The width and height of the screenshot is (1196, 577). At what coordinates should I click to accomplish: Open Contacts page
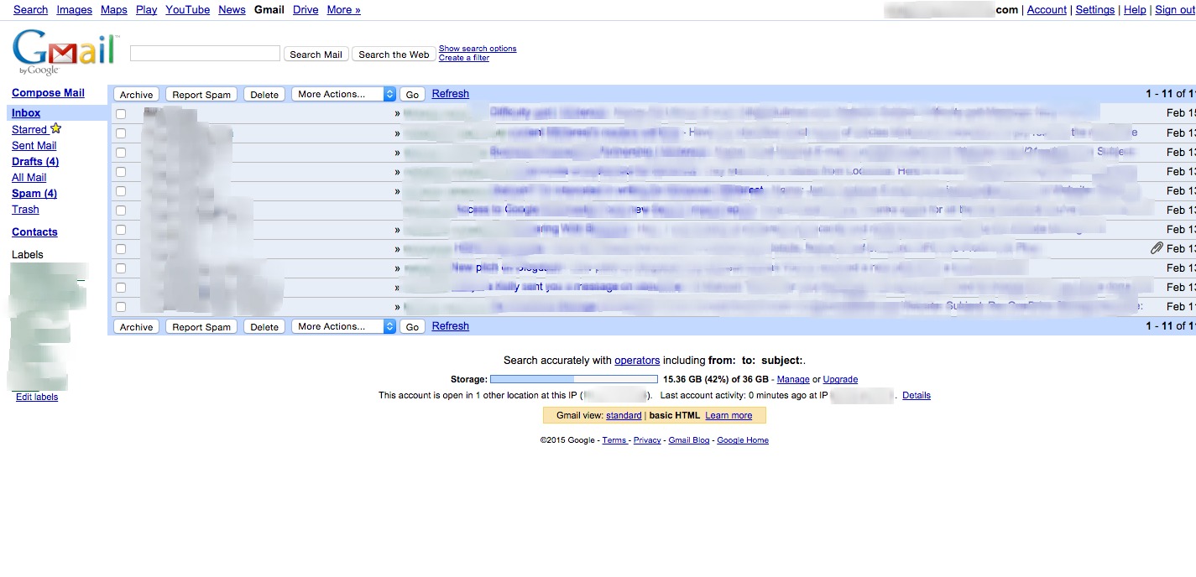[34, 232]
